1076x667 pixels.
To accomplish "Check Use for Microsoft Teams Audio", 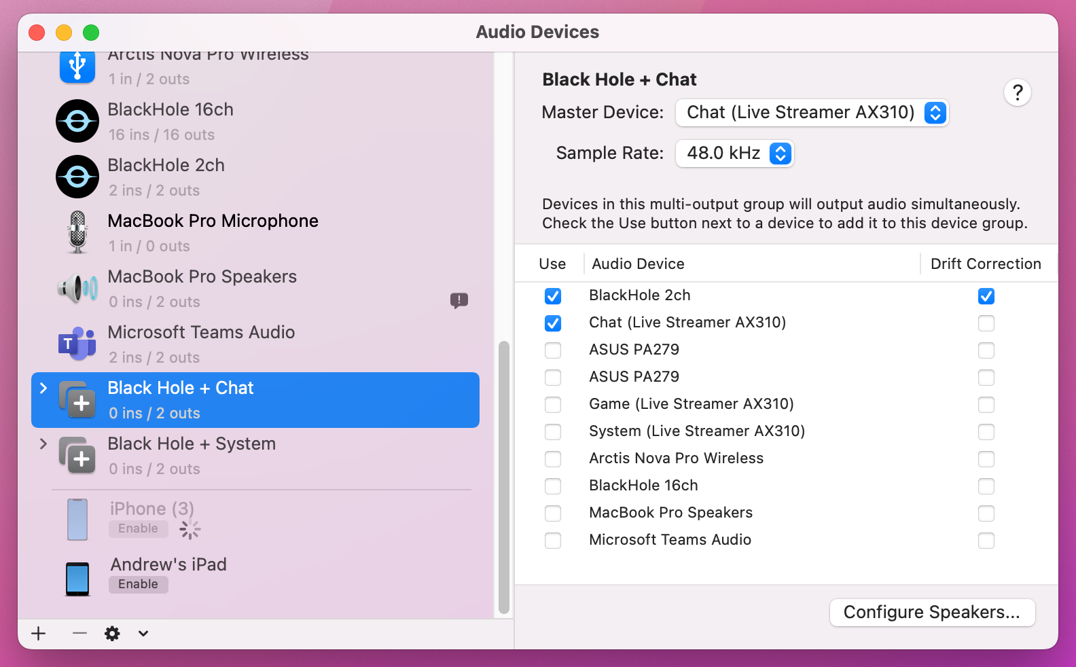I will click(553, 541).
